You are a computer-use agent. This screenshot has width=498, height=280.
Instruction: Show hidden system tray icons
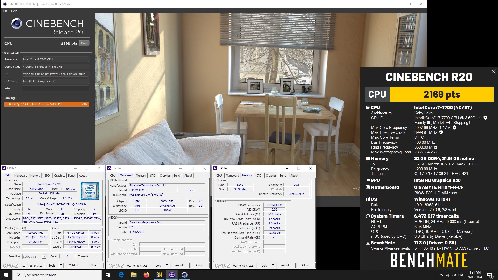[441, 275]
